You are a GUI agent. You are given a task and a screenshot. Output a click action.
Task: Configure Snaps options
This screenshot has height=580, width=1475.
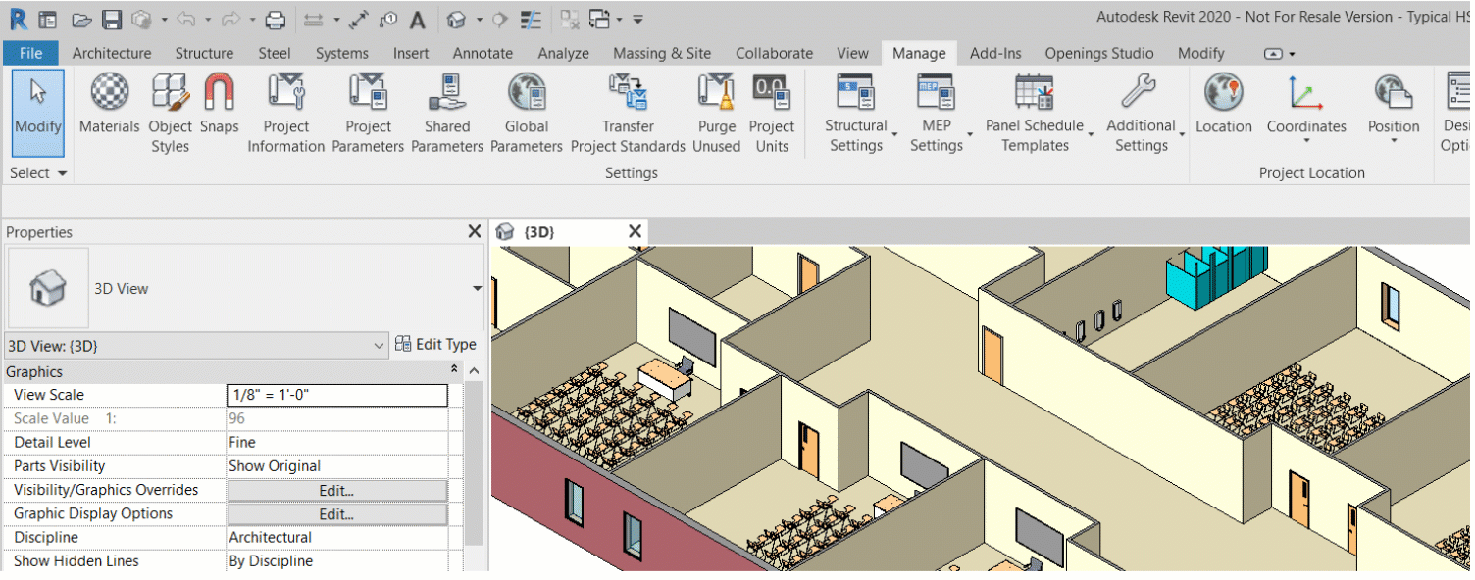pyautogui.click(x=220, y=102)
